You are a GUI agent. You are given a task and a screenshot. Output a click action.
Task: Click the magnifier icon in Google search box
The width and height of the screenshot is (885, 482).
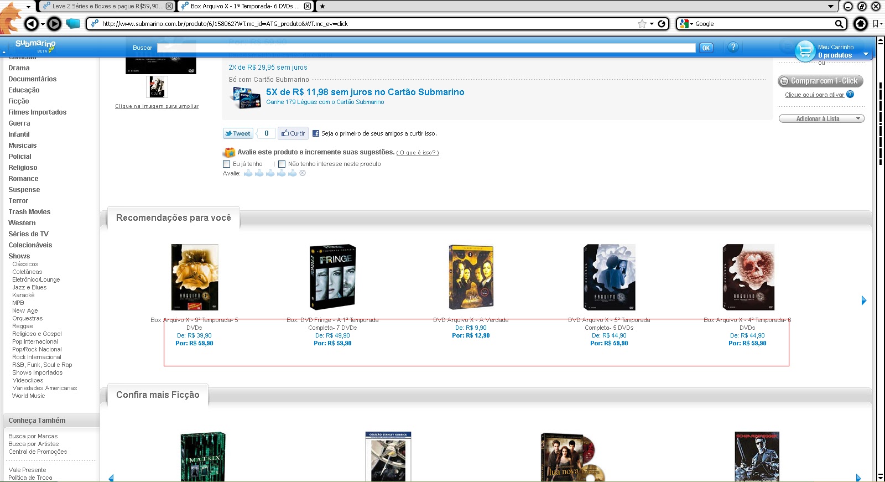[x=839, y=24]
